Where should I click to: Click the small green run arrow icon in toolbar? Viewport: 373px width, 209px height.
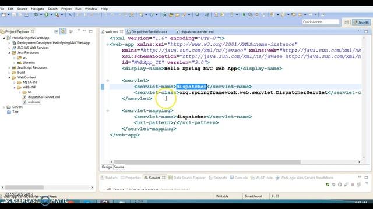244,15
